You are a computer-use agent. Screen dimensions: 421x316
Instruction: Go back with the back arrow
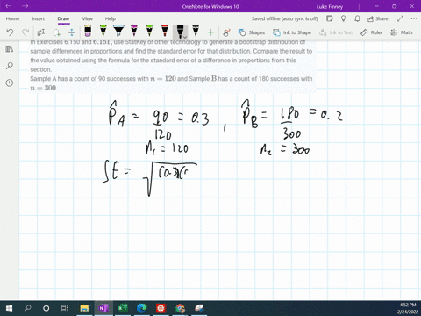(x=9, y=6)
